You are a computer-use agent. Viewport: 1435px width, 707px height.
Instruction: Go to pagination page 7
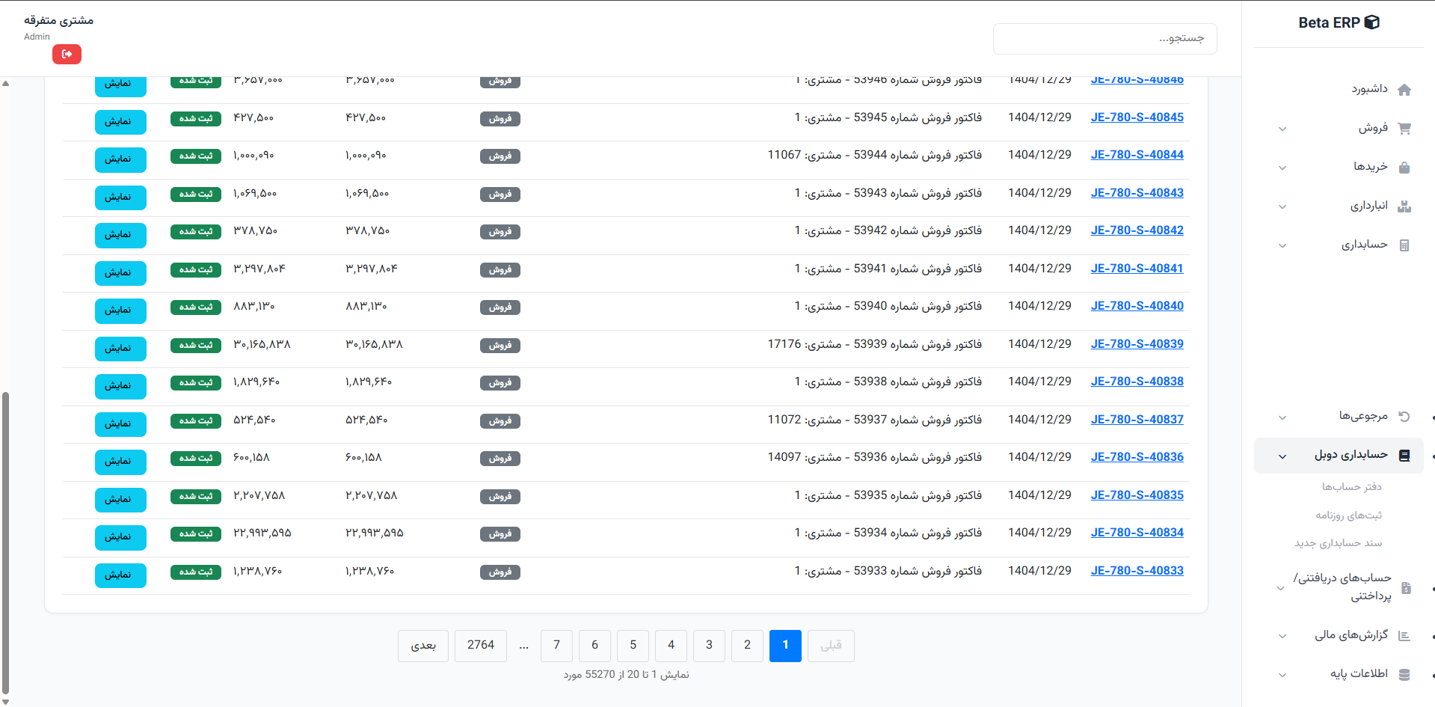pos(556,646)
